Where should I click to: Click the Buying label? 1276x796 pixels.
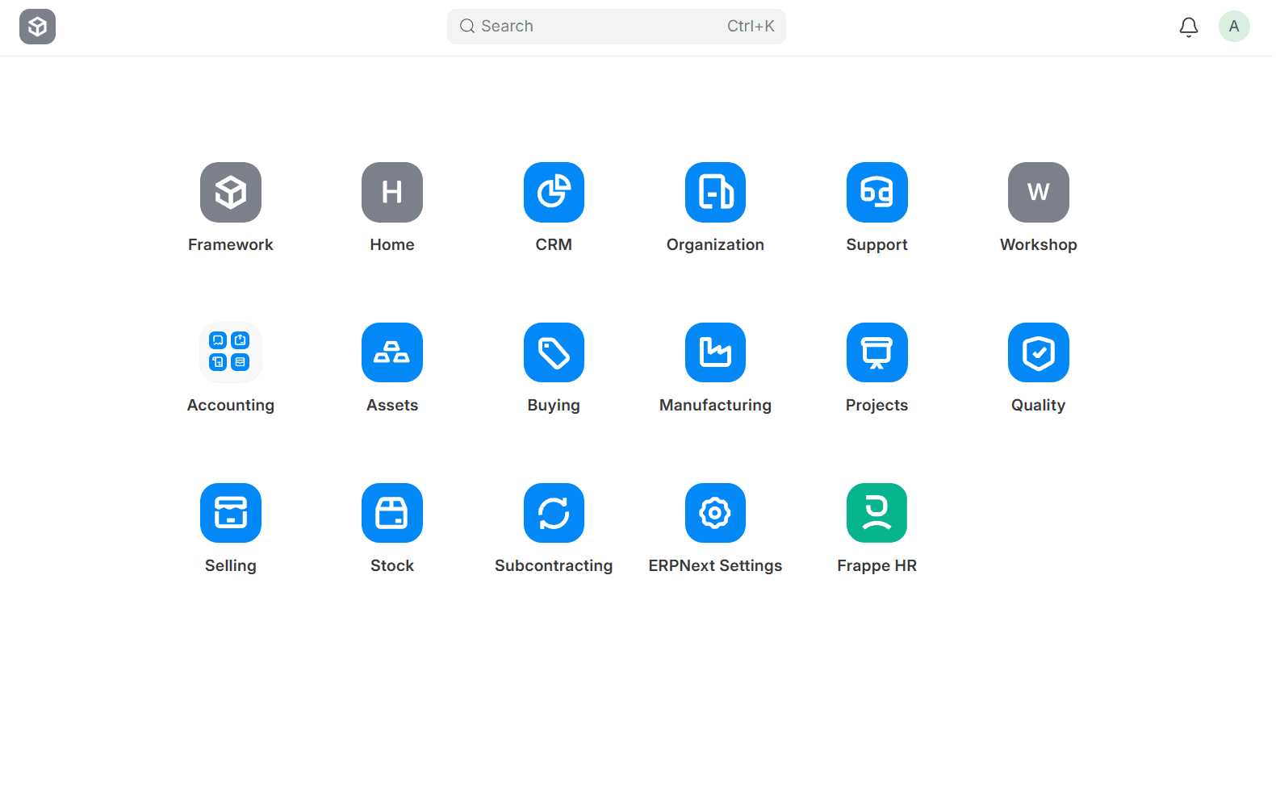point(554,406)
